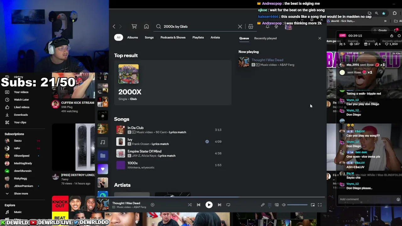Toggle the queue icon in the player bar

coord(269,205)
